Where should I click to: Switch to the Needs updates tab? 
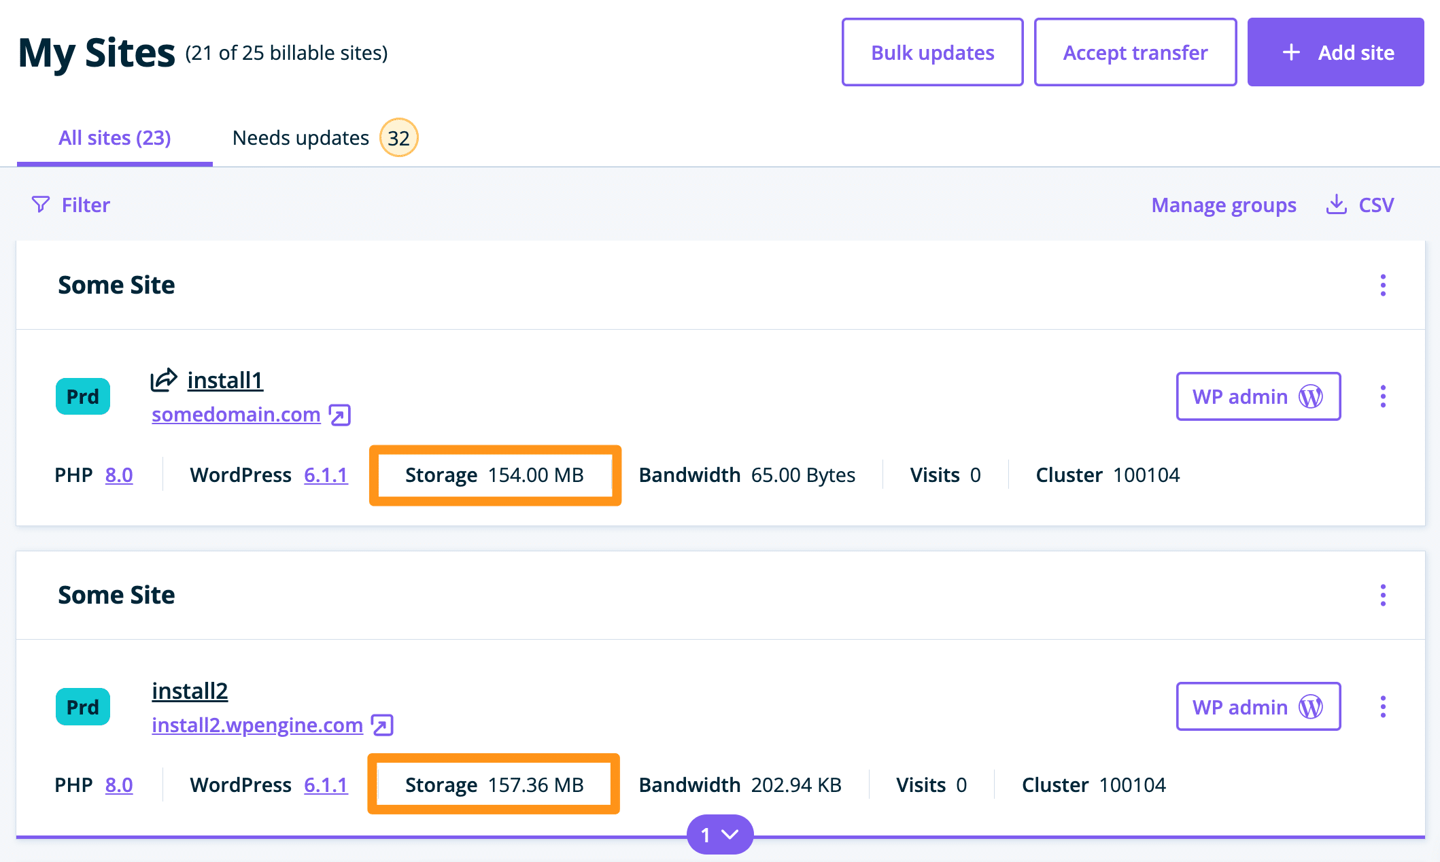click(x=301, y=138)
